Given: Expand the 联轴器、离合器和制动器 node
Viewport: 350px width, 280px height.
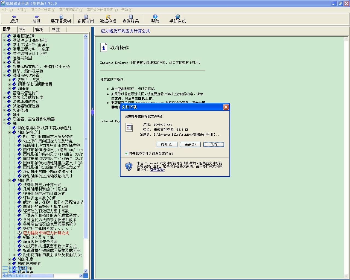Looking at the screenshot, I should (x=4, y=119).
